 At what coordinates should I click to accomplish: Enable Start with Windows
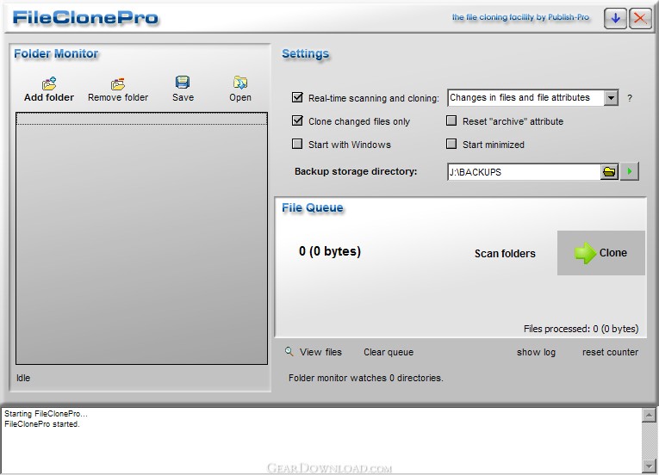[x=297, y=144]
